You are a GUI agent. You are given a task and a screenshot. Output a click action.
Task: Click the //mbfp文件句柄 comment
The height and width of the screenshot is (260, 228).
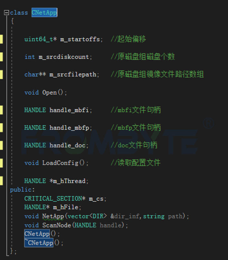pos(136,127)
